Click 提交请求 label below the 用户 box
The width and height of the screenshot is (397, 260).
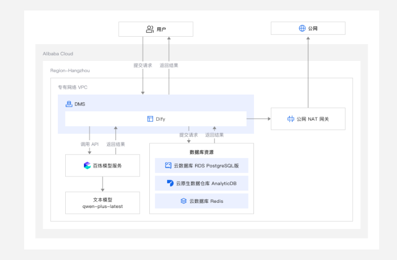point(143,65)
